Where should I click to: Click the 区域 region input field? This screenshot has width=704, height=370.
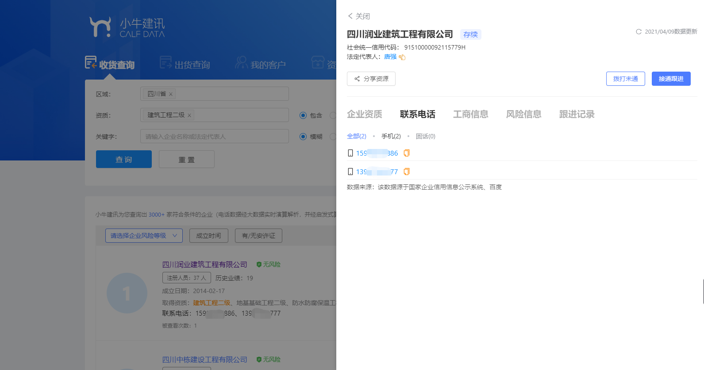point(215,94)
